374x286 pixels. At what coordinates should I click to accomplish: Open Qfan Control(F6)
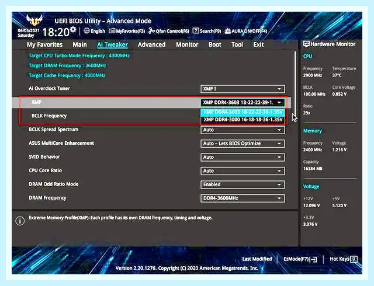pos(169,31)
